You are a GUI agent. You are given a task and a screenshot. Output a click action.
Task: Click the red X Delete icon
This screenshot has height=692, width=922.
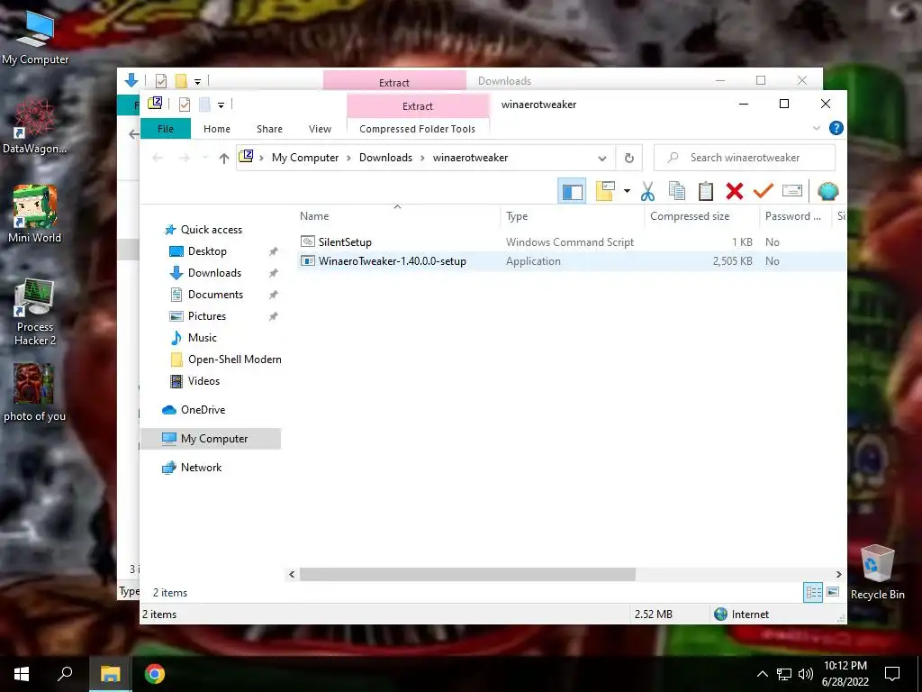click(735, 191)
